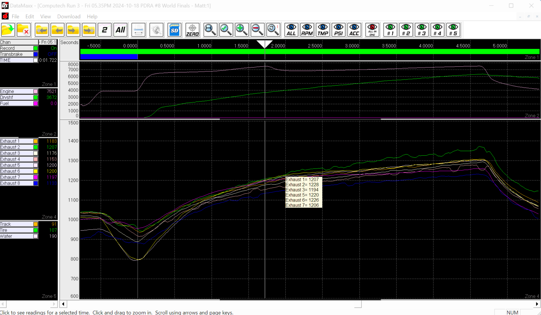
Task: Click the magnifier icon with green checkmark
Action: click(x=226, y=30)
